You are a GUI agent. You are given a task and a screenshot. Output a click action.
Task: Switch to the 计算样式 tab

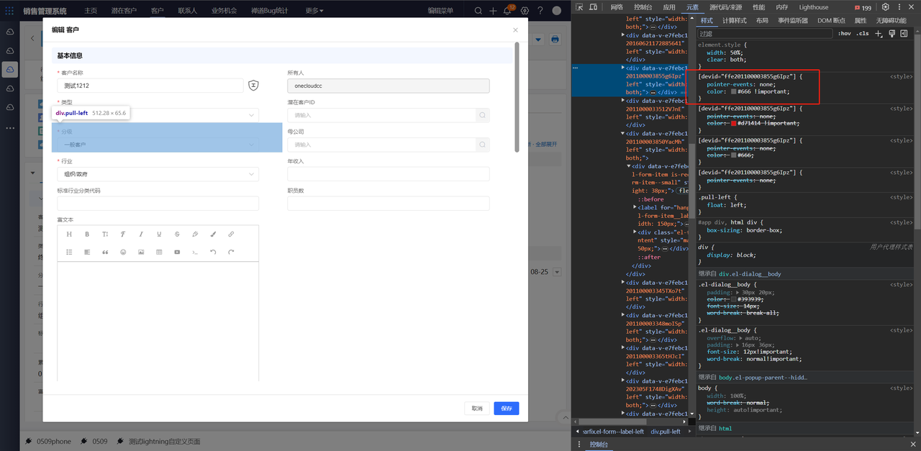[x=735, y=21]
